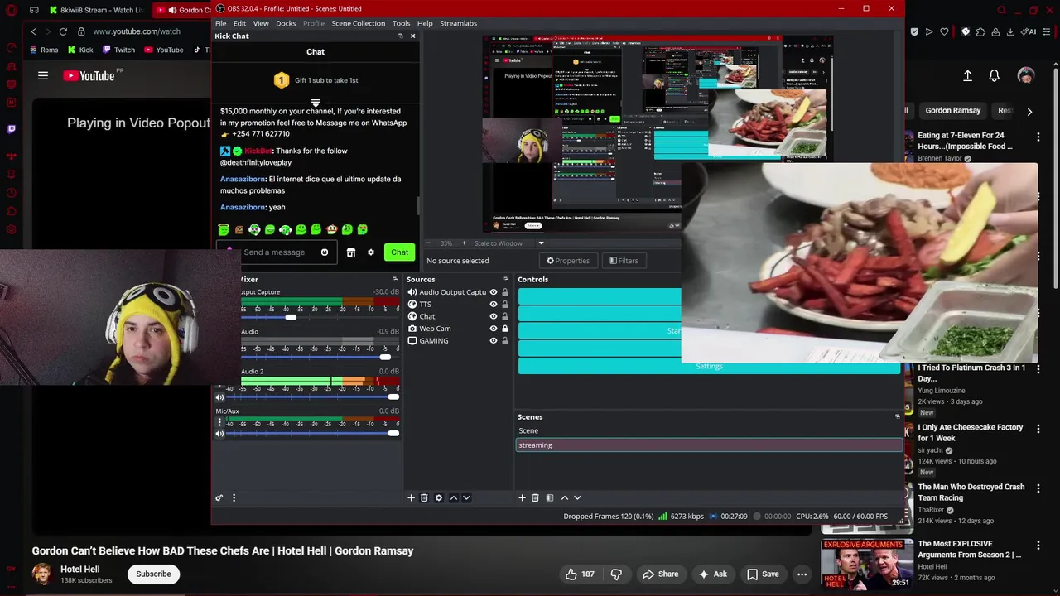This screenshot has width=1060, height=596.
Task: Open Mic/Aux three-dot options menu
Action: tap(219, 422)
